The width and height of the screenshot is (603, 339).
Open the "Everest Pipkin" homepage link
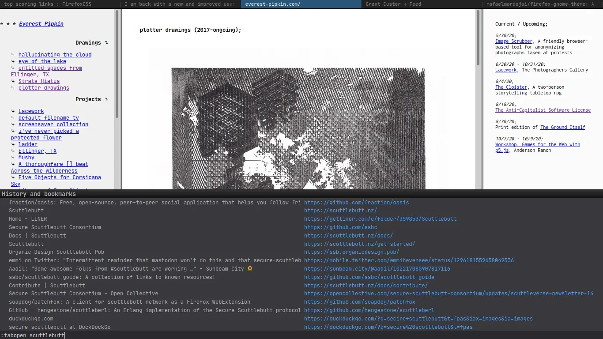pos(41,24)
